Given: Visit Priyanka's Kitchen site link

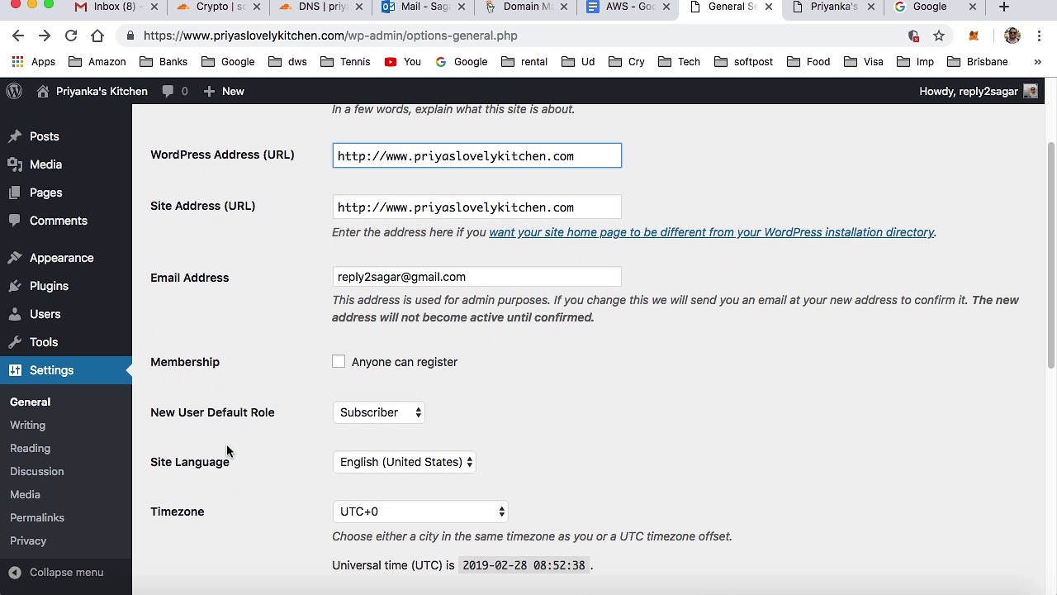Looking at the screenshot, I should 92,91.
